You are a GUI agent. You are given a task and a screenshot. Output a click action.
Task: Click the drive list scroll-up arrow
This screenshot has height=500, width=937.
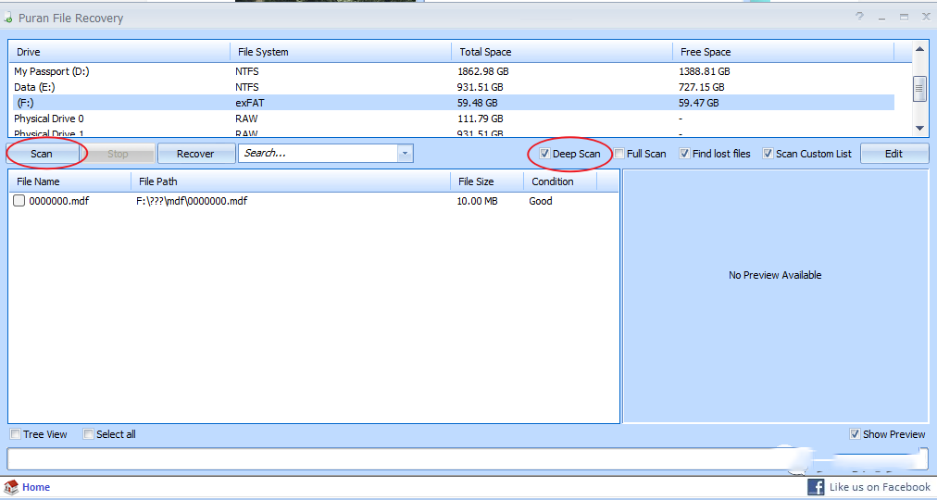(x=919, y=49)
